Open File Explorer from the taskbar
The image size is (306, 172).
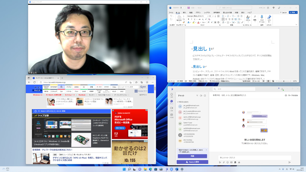[x=145, y=169]
